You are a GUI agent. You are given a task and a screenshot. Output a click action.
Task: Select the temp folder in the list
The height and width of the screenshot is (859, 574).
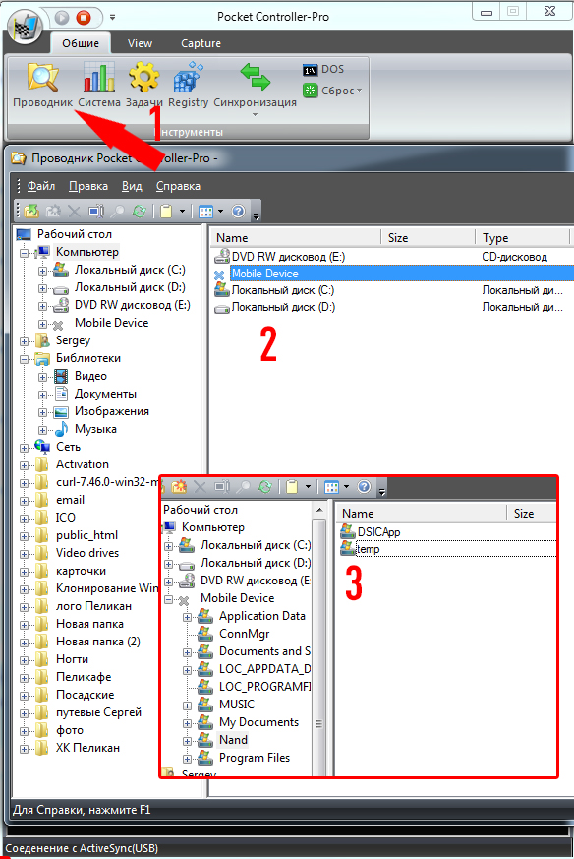click(x=368, y=549)
